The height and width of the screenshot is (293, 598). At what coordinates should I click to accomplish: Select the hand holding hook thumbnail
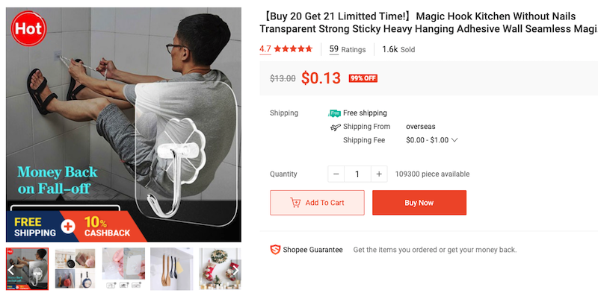click(123, 268)
